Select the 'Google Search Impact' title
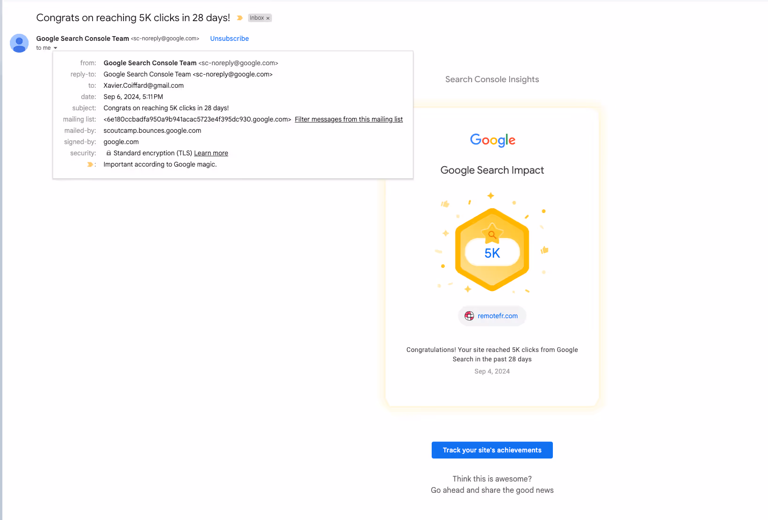This screenshot has height=520, width=768. [x=492, y=170]
